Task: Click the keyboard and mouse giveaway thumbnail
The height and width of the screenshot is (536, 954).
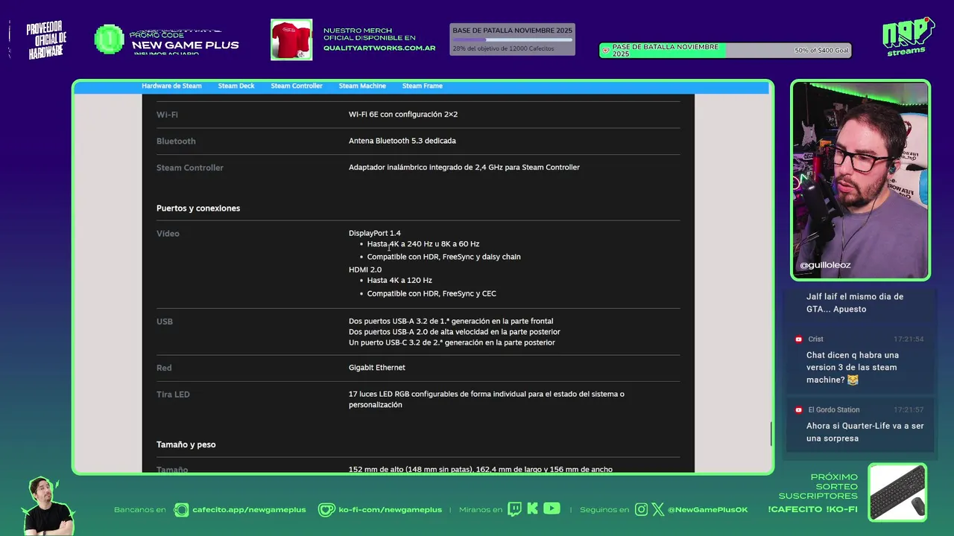Action: click(x=897, y=492)
